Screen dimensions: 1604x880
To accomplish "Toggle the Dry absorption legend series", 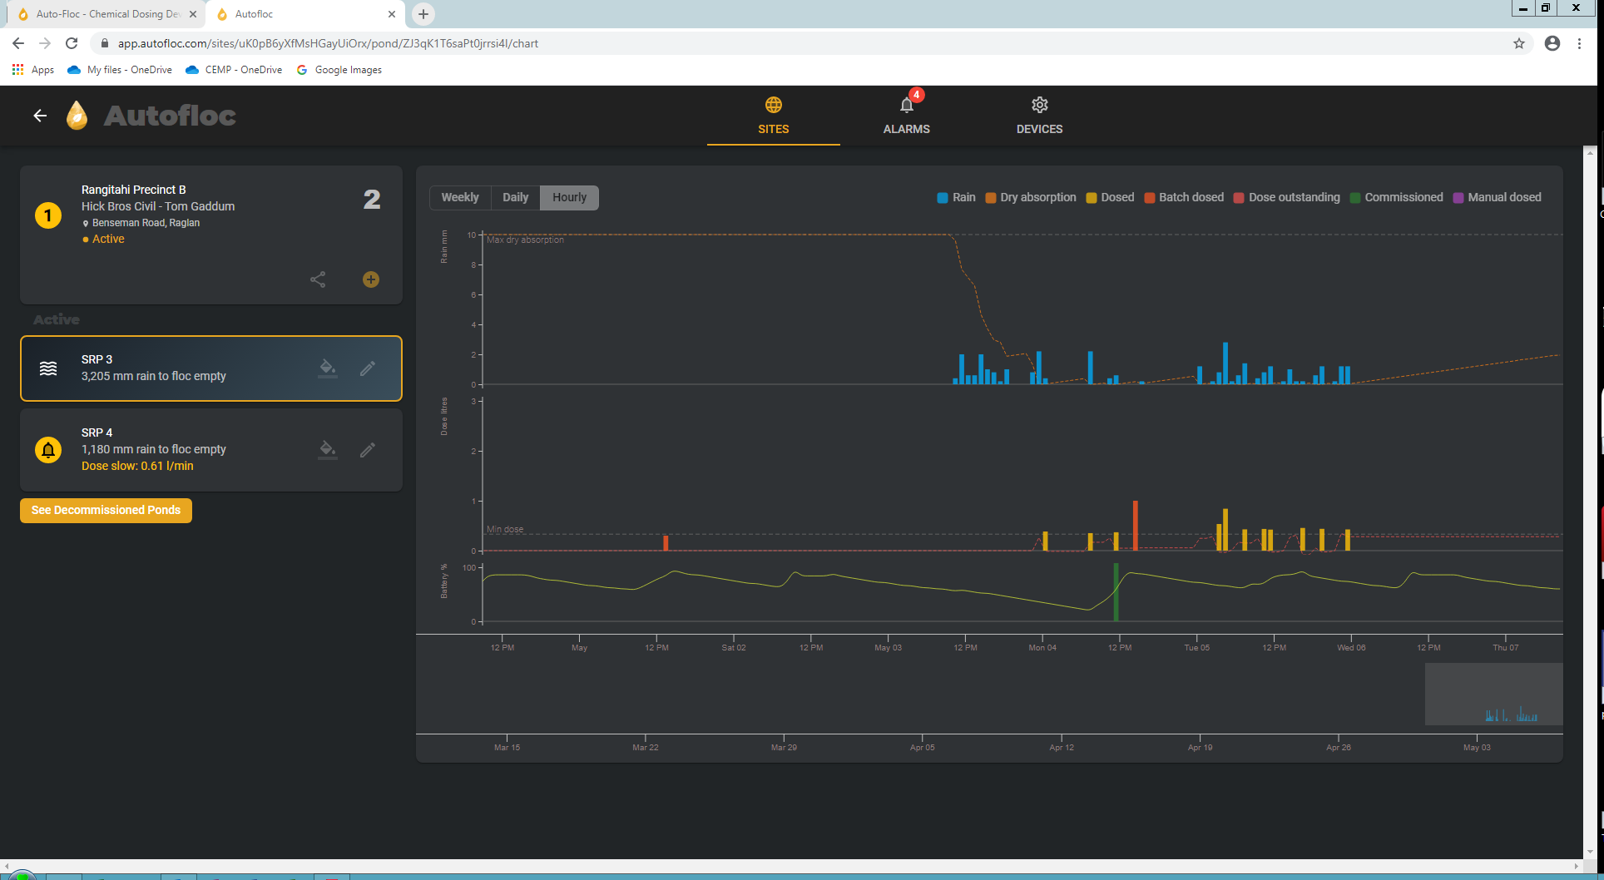I will tap(1031, 198).
